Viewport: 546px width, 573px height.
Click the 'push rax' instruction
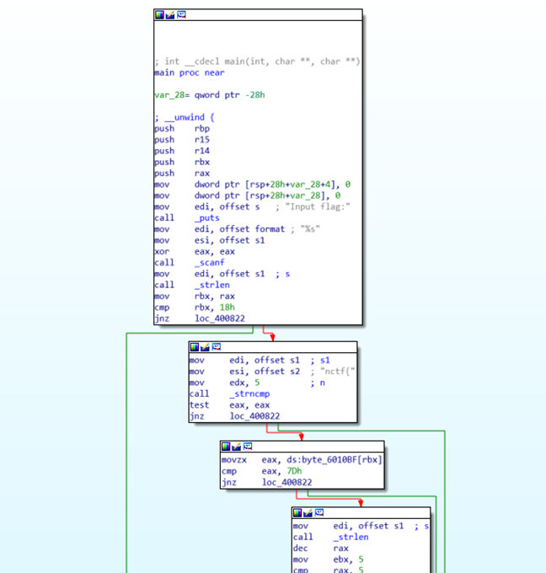pyautogui.click(x=182, y=174)
